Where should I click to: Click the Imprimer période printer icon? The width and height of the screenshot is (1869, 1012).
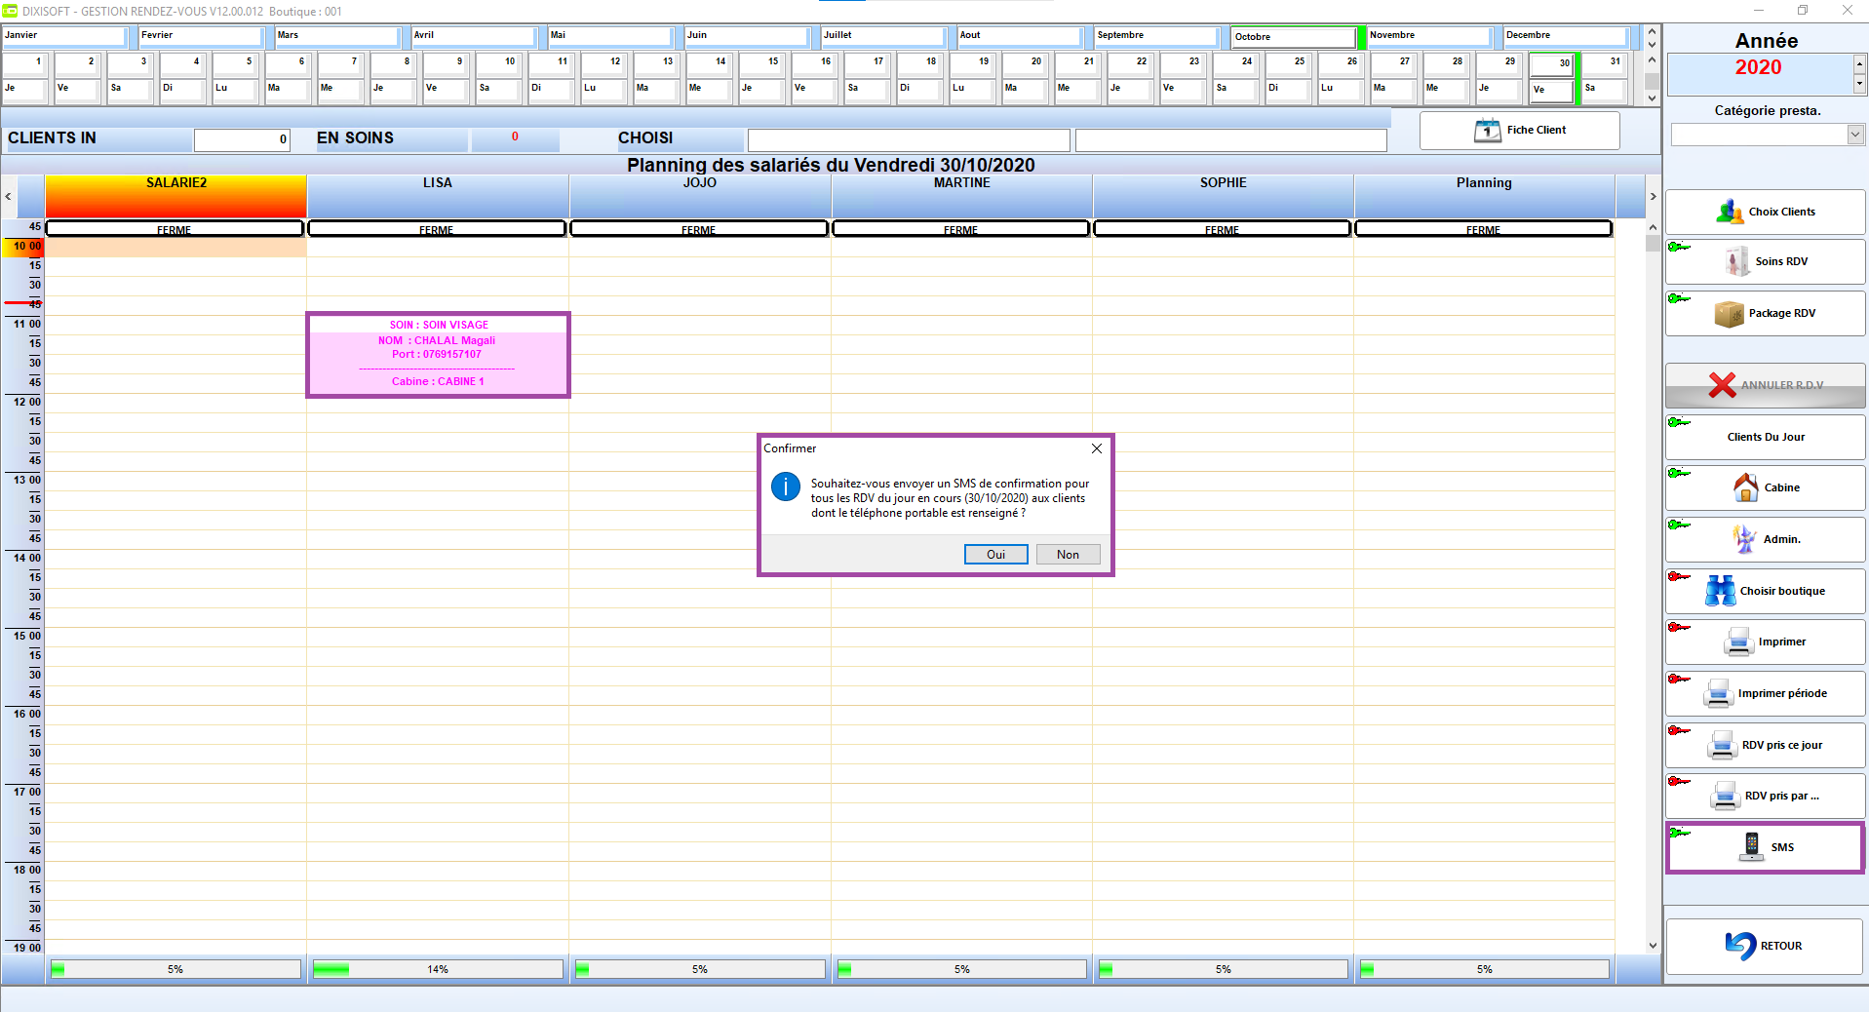click(x=1718, y=693)
